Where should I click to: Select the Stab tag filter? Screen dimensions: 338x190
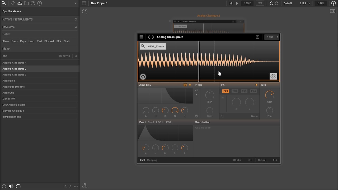(67, 41)
